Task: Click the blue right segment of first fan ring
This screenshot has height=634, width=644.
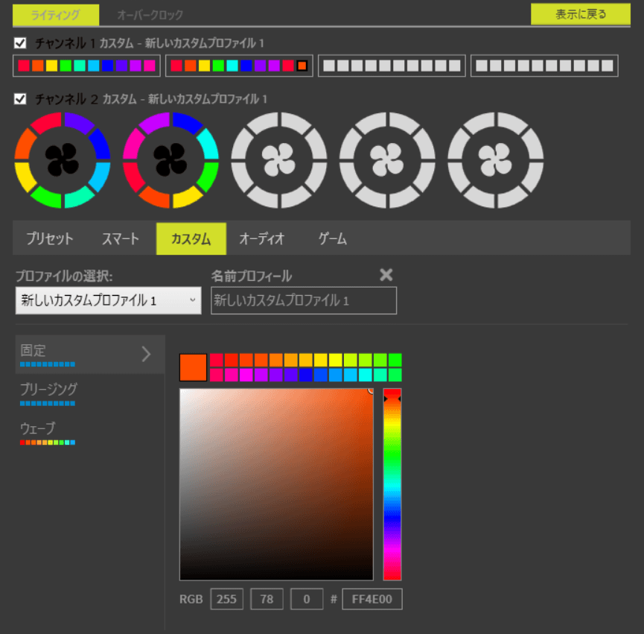Action: [100, 143]
